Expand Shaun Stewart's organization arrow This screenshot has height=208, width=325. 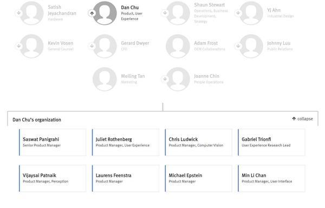(x=165, y=13)
